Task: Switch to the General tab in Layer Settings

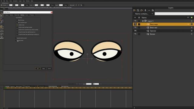Action: [7, 15]
